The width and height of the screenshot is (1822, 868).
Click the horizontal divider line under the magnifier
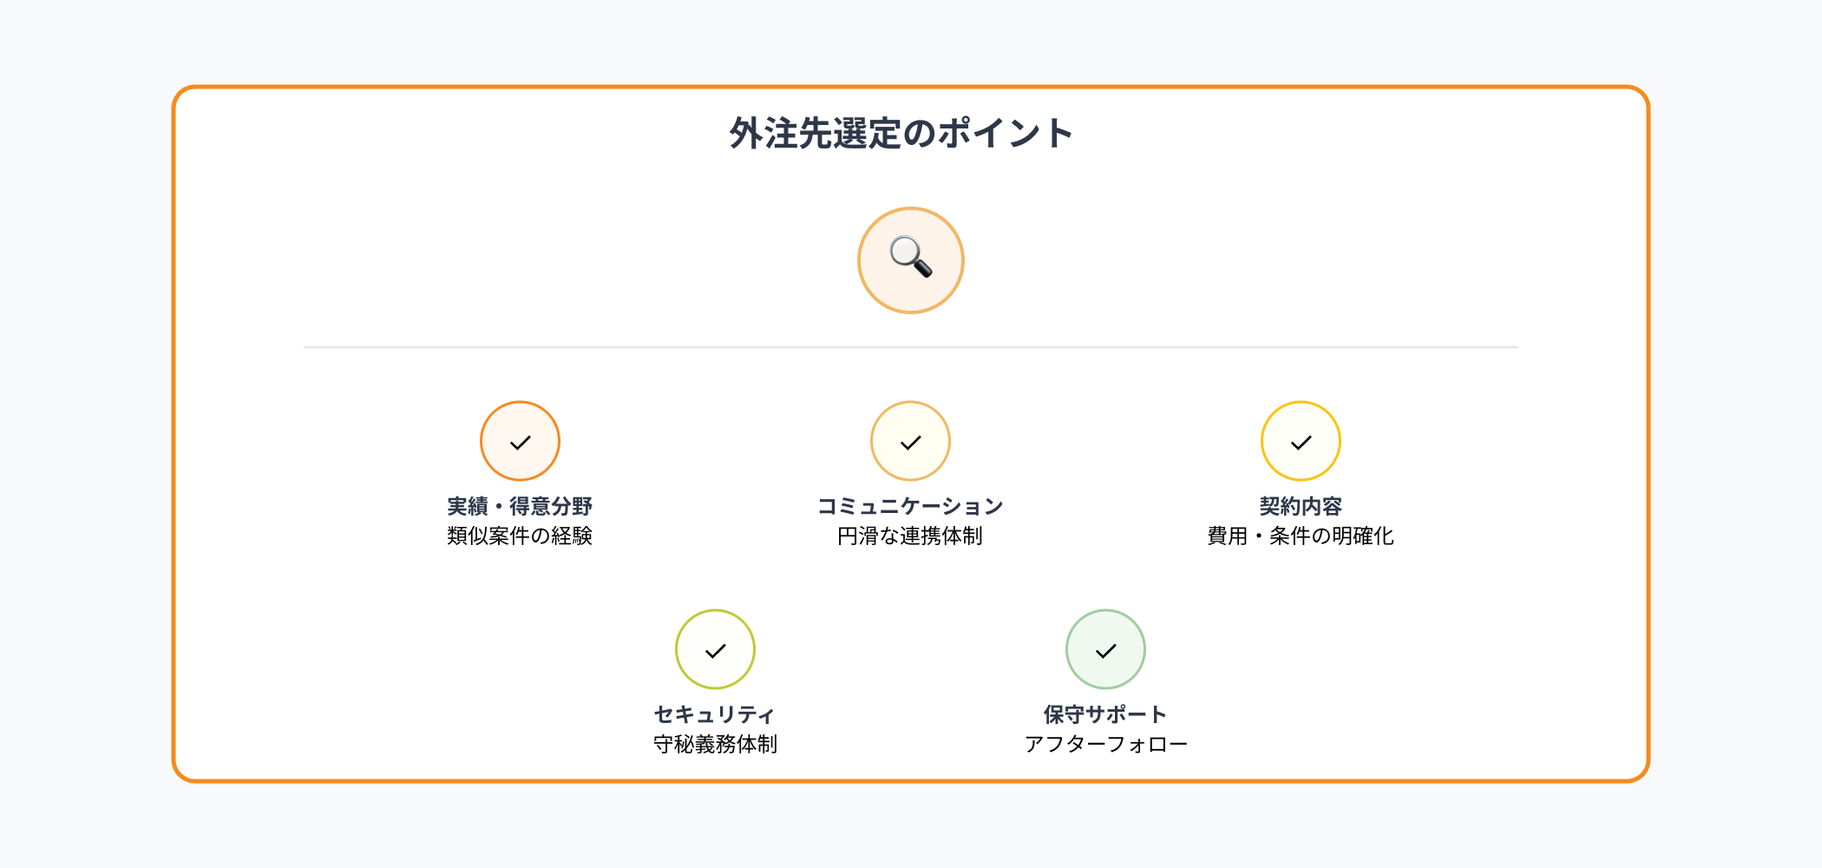click(607, 347)
